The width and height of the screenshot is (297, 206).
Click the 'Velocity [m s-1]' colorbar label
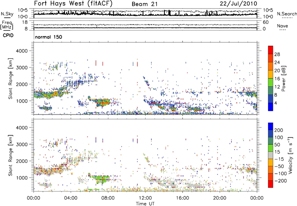290,155
